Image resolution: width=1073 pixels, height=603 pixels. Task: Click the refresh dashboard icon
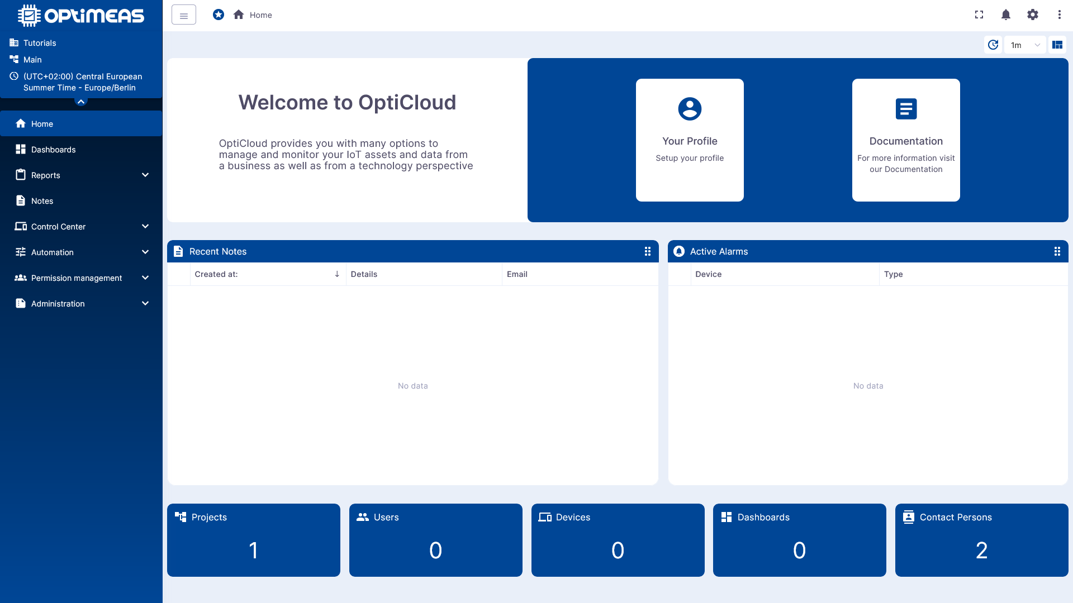tap(993, 45)
